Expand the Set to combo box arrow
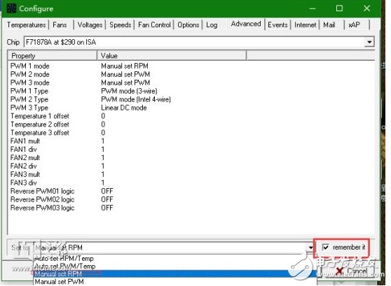Image resolution: width=391 pixels, height=286 pixels. pos(310,248)
